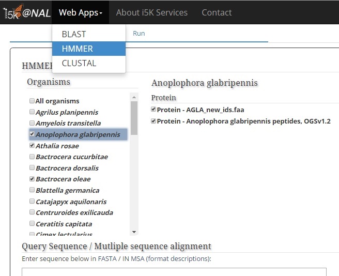This screenshot has height=276, width=339.
Task: Open the About i5K Services page
Action: [152, 12]
